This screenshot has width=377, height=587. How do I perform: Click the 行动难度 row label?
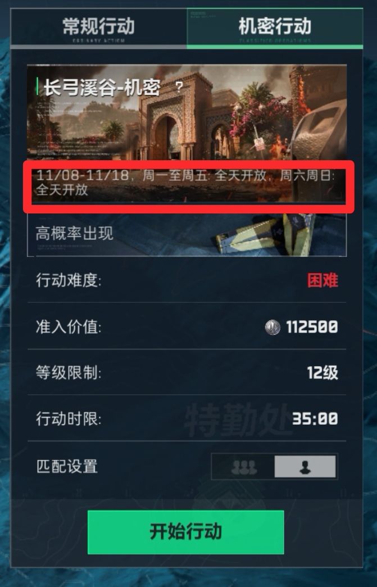coord(69,280)
